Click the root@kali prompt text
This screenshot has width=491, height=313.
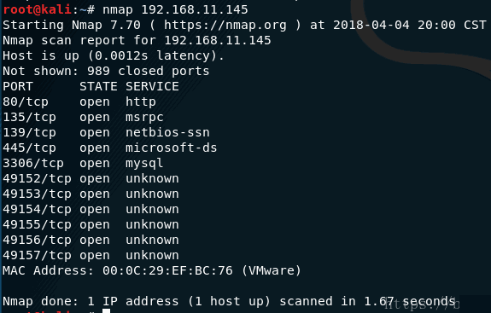tap(37, 9)
